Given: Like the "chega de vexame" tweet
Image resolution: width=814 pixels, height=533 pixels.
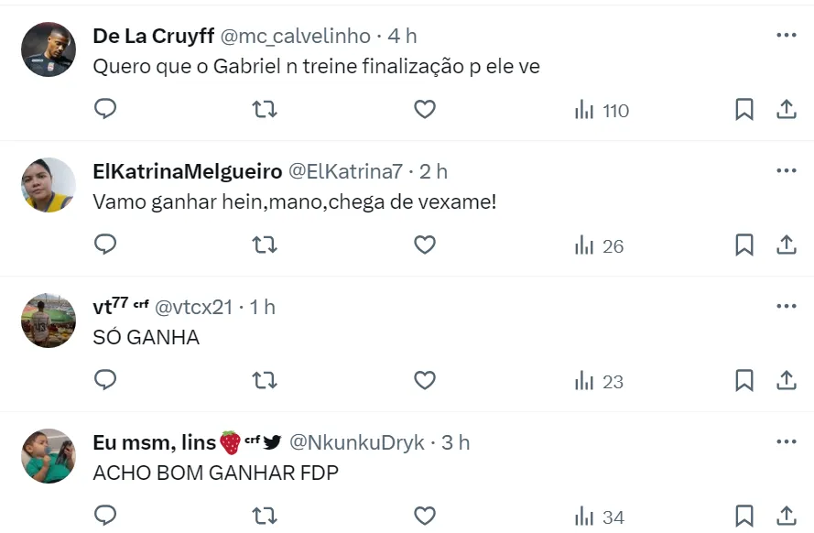Looking at the screenshot, I should [424, 245].
